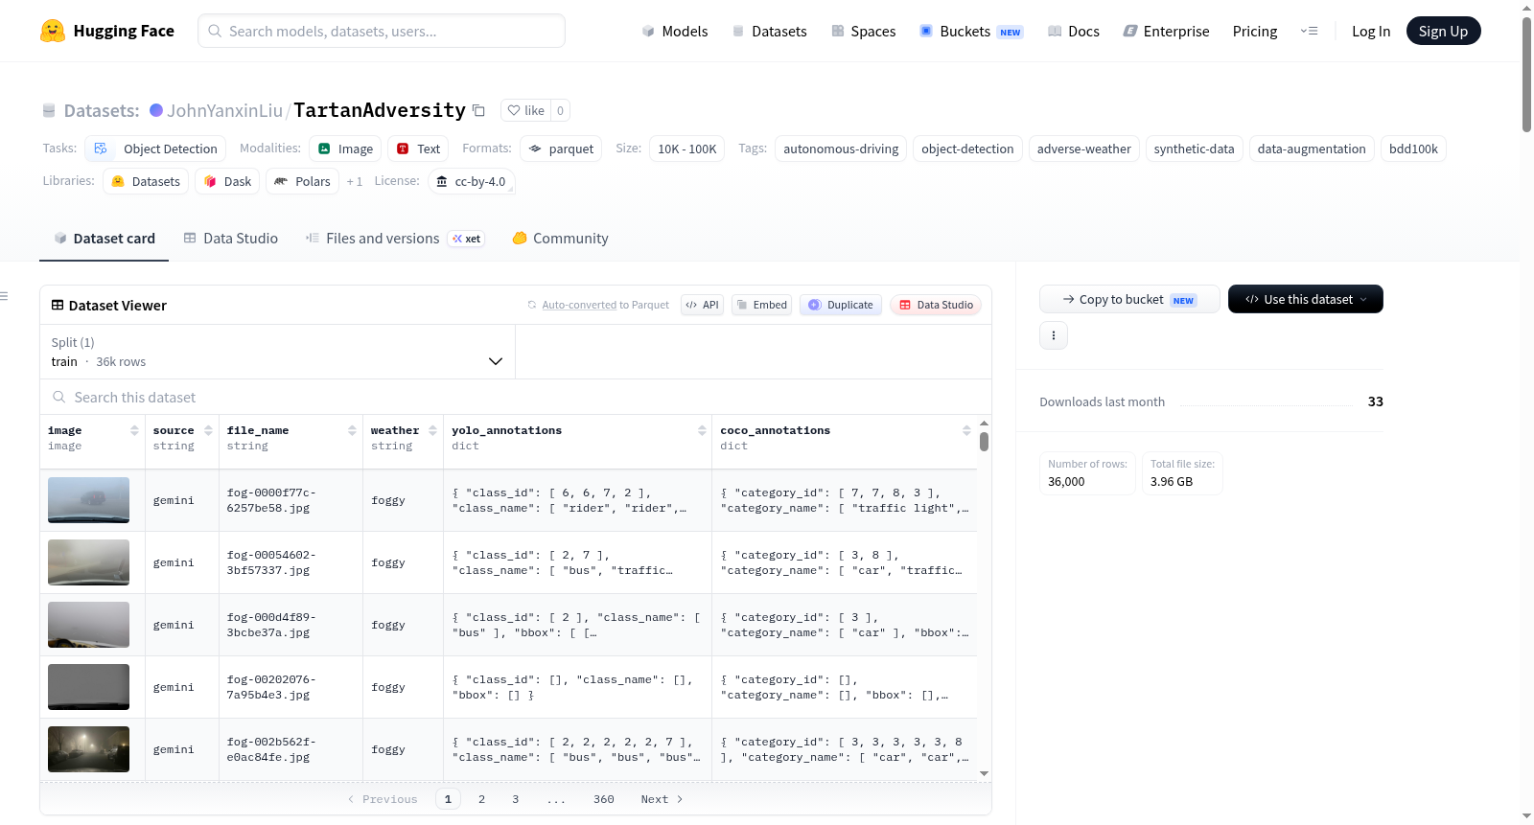Open thumbnail for fog-00054602-3bf57337.jpg

pos(88,562)
